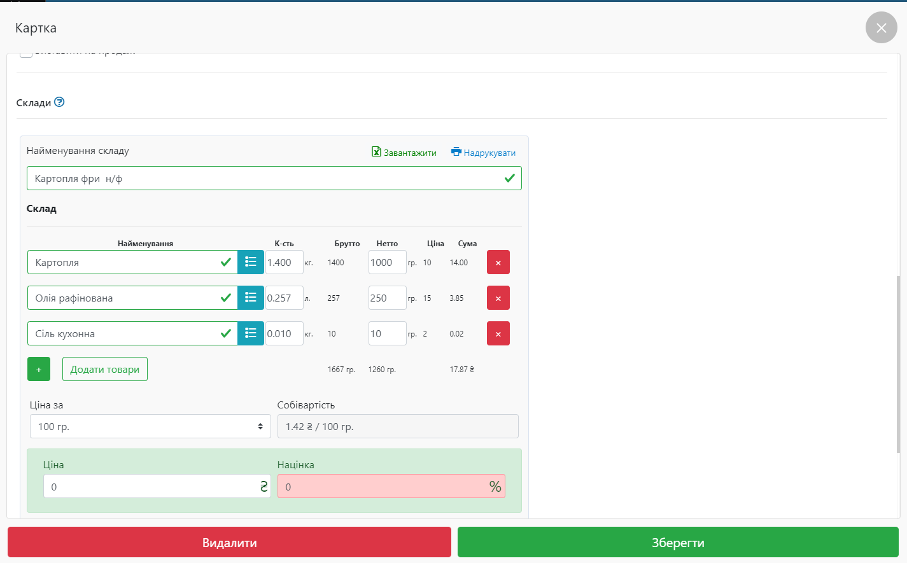Click the Ціна input field
The height and width of the screenshot is (563, 907).
click(150, 487)
